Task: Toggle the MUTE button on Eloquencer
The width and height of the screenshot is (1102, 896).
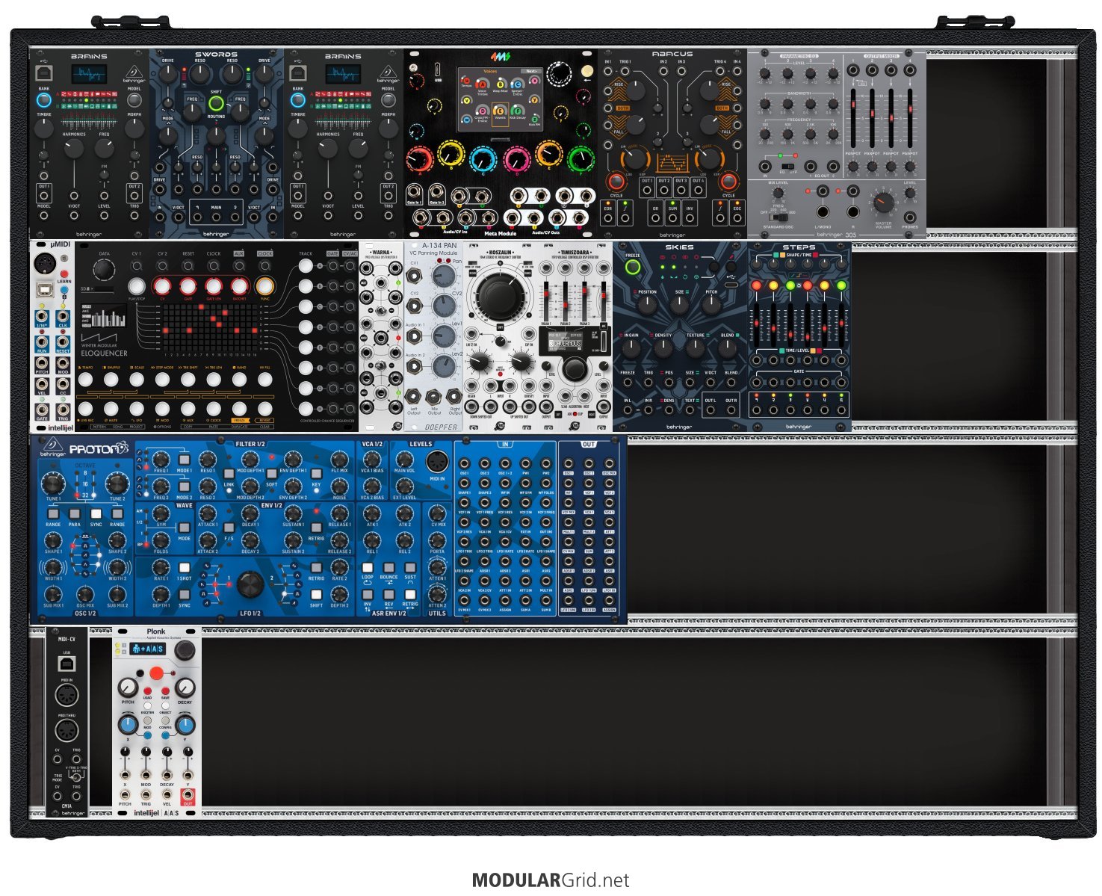Action: pos(111,409)
